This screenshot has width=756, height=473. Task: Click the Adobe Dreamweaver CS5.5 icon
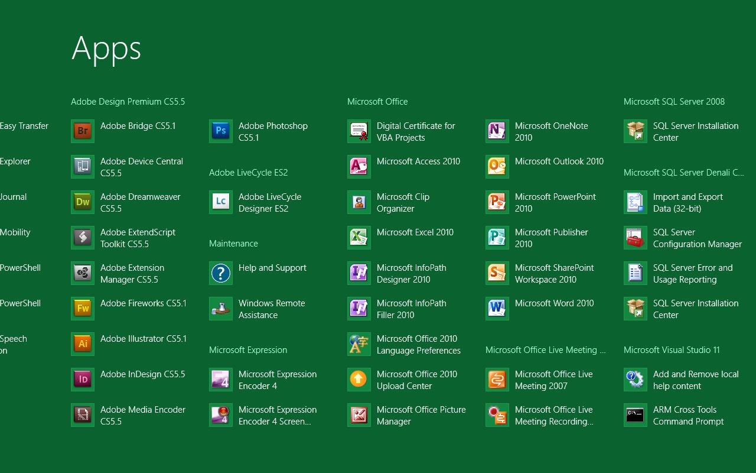(83, 202)
